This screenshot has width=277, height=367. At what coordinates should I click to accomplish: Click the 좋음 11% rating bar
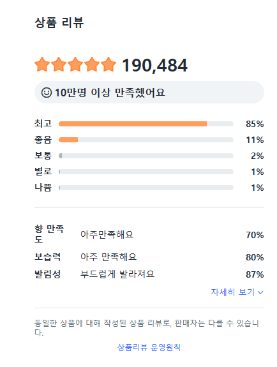pyautogui.click(x=146, y=140)
